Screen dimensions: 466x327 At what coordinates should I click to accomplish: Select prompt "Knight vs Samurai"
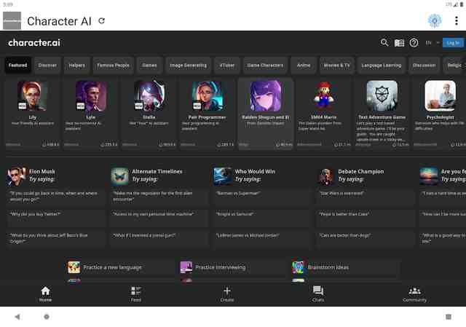262,218
